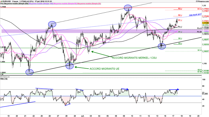Viewport: 209px width, 117px height.
Task: Select the 'Moyenne mobile (Simple 50)' legend entry
Action: [65, 4]
